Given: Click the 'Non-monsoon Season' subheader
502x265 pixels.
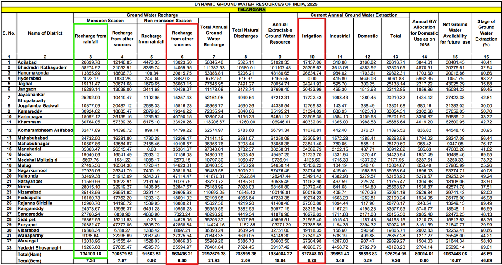Looking at the screenshot, I should (168, 21).
